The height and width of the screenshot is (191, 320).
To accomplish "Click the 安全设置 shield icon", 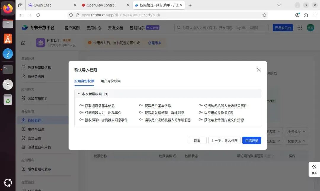I will (x=24, y=138).
